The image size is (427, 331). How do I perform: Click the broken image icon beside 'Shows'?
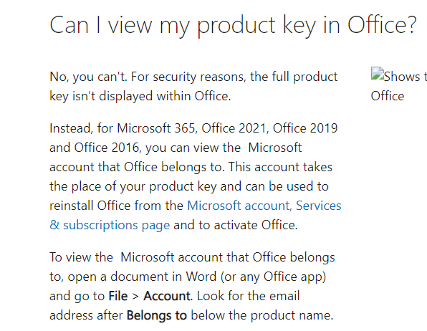coord(377,74)
